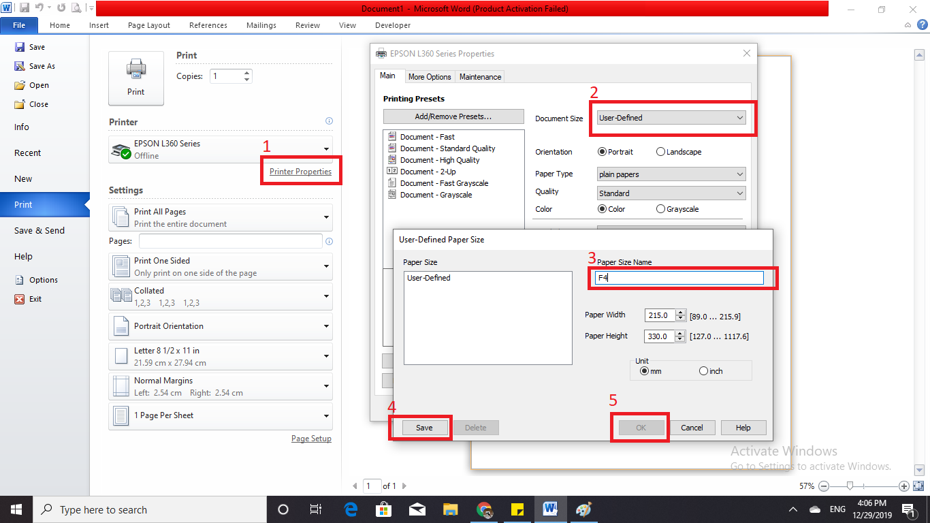930x523 pixels.
Task: Open the Paper Type dropdown
Action: pos(671,174)
